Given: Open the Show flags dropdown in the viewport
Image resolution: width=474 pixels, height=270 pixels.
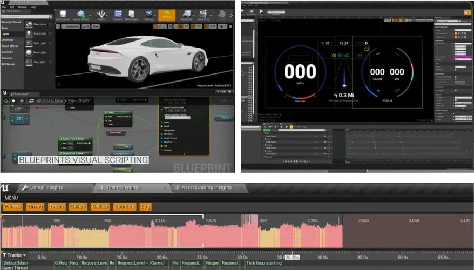Looking at the screenshot, I should [x=96, y=26].
